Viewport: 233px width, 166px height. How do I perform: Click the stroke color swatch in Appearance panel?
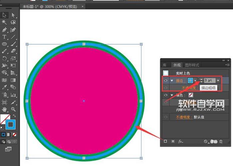(x=190, y=80)
